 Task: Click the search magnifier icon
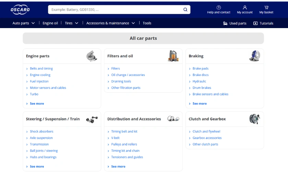pyautogui.click(x=185, y=10)
